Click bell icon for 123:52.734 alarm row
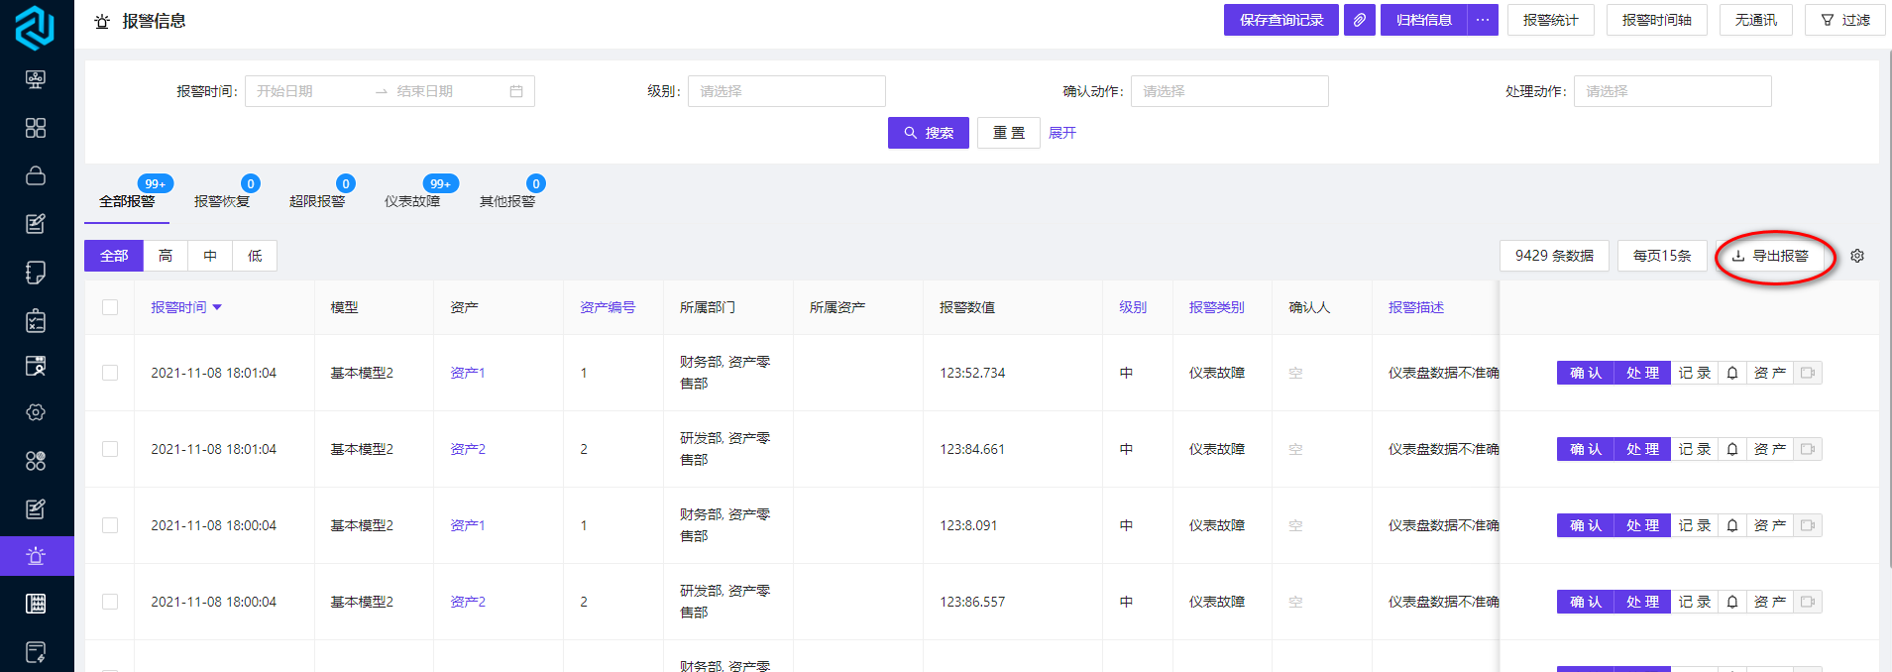Image resolution: width=1892 pixels, height=672 pixels. 1732,373
